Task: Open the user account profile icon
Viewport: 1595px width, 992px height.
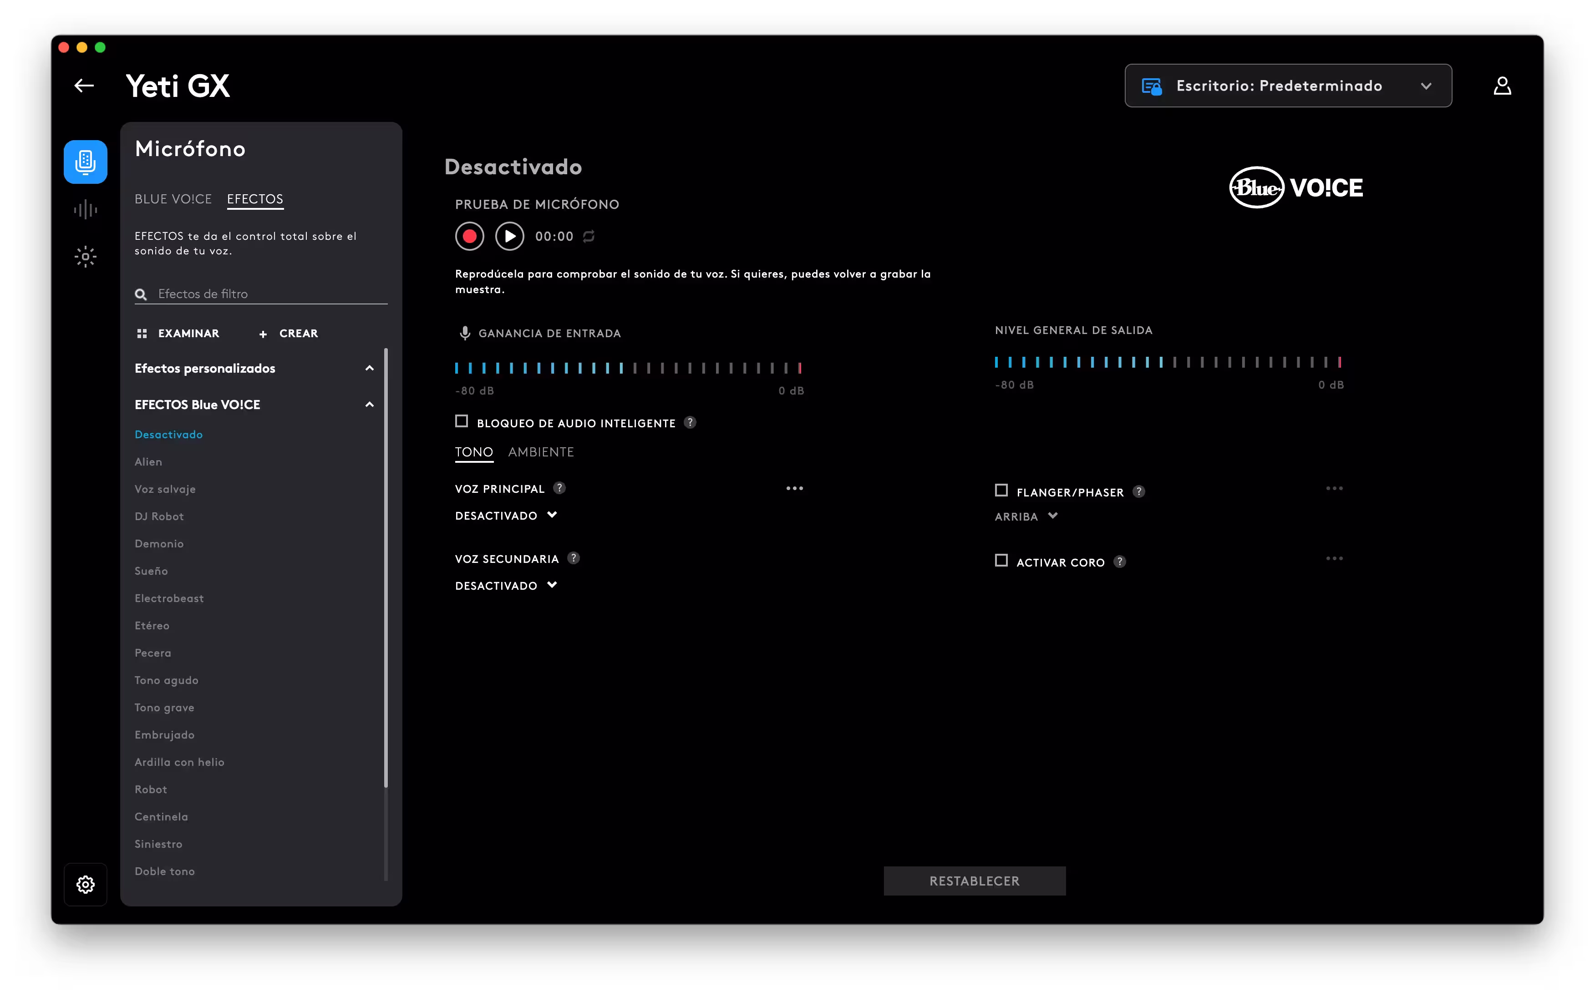Action: click(1502, 85)
